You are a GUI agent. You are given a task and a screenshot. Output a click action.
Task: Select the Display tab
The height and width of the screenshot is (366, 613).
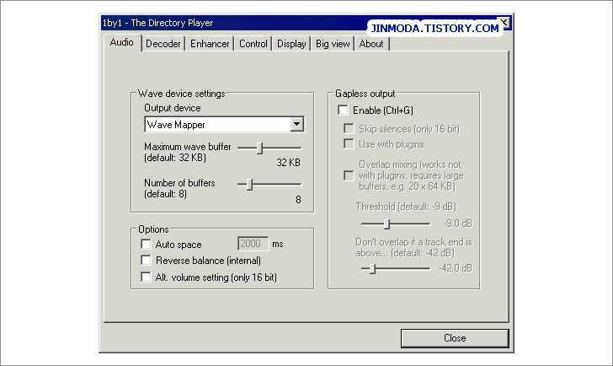(x=291, y=44)
